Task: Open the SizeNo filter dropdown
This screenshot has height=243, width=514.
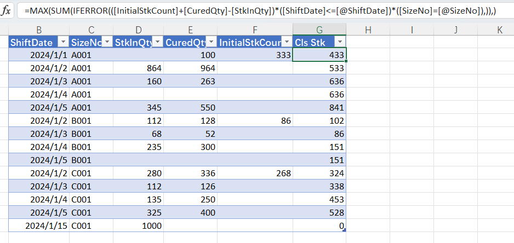Action: point(107,42)
